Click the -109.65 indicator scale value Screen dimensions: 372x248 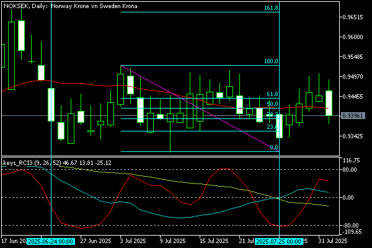(x=352, y=232)
